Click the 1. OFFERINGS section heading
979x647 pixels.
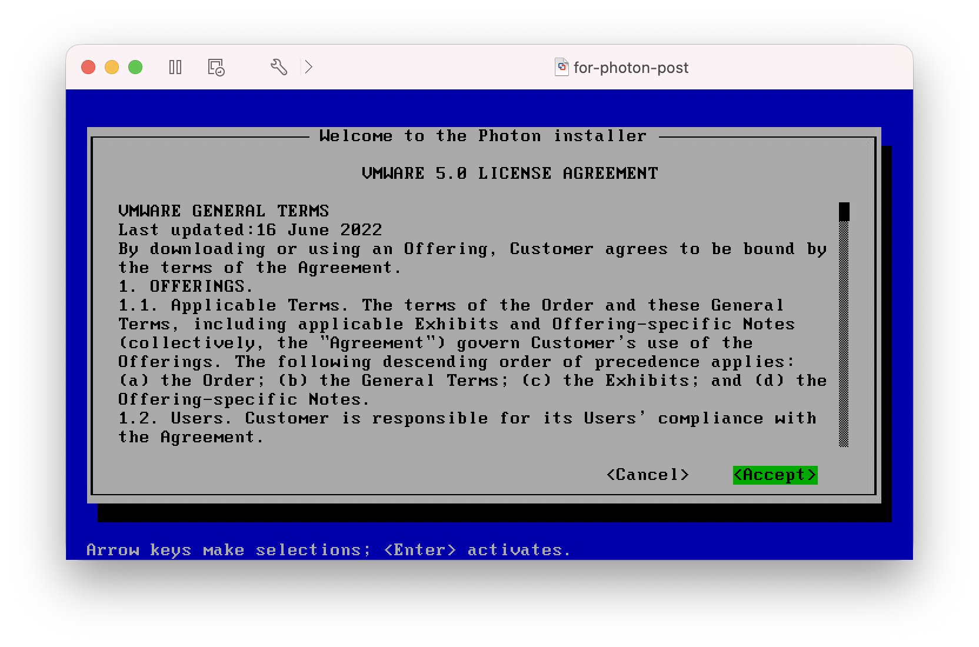pyautogui.click(x=186, y=286)
